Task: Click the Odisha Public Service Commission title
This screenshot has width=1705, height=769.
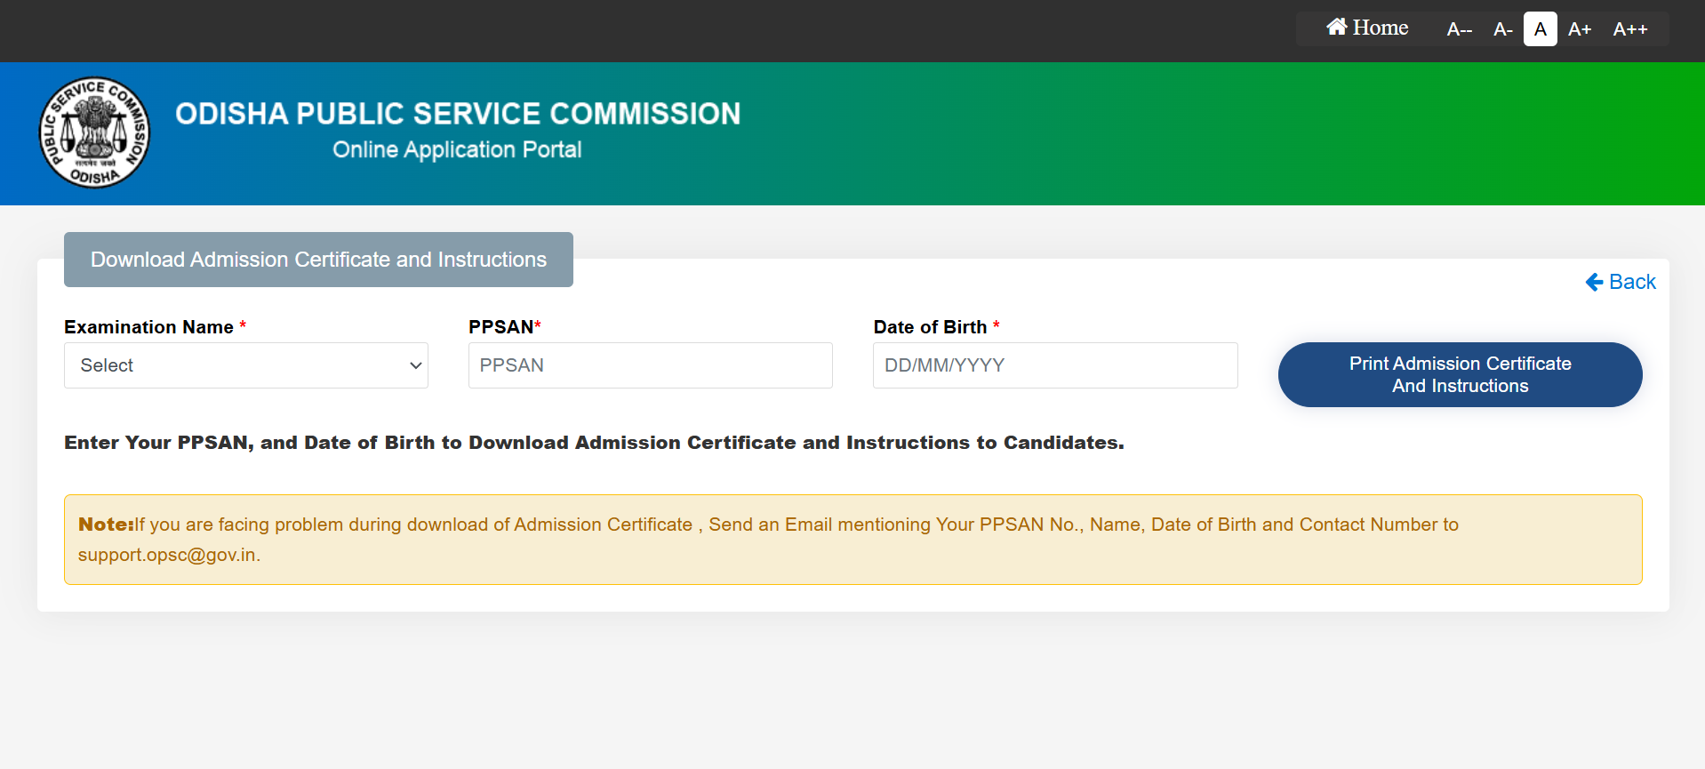Action: [458, 114]
